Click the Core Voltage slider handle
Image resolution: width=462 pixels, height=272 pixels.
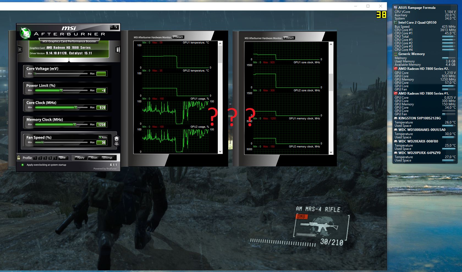(x=35, y=73)
